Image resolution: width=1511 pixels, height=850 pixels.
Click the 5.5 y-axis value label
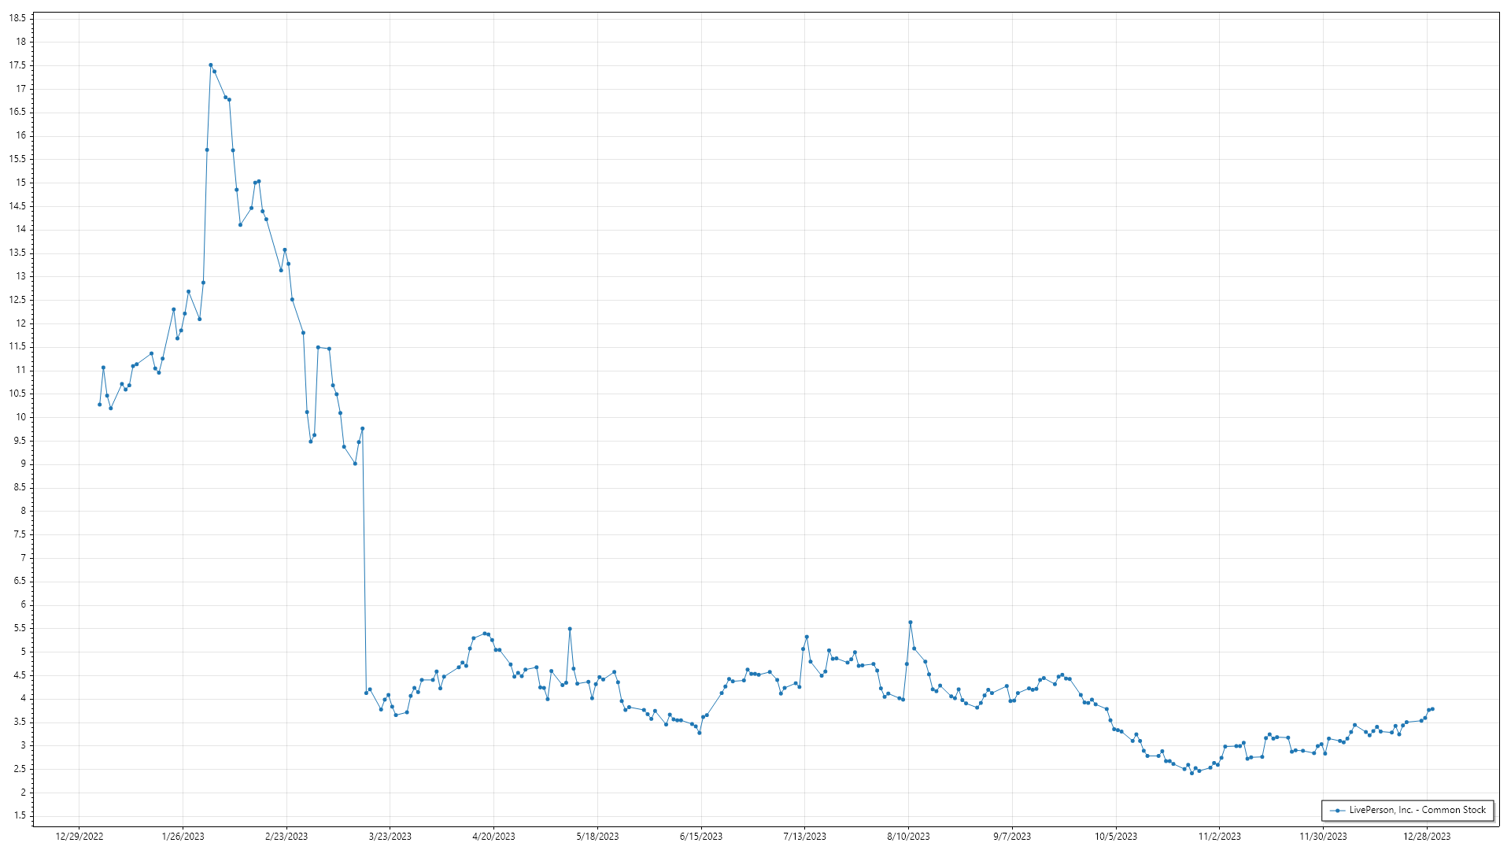20,628
